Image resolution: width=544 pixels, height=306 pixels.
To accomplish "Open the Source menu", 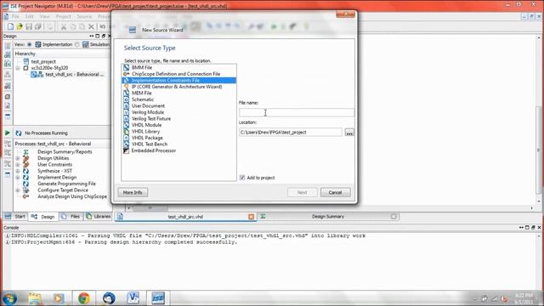I will pos(84,16).
